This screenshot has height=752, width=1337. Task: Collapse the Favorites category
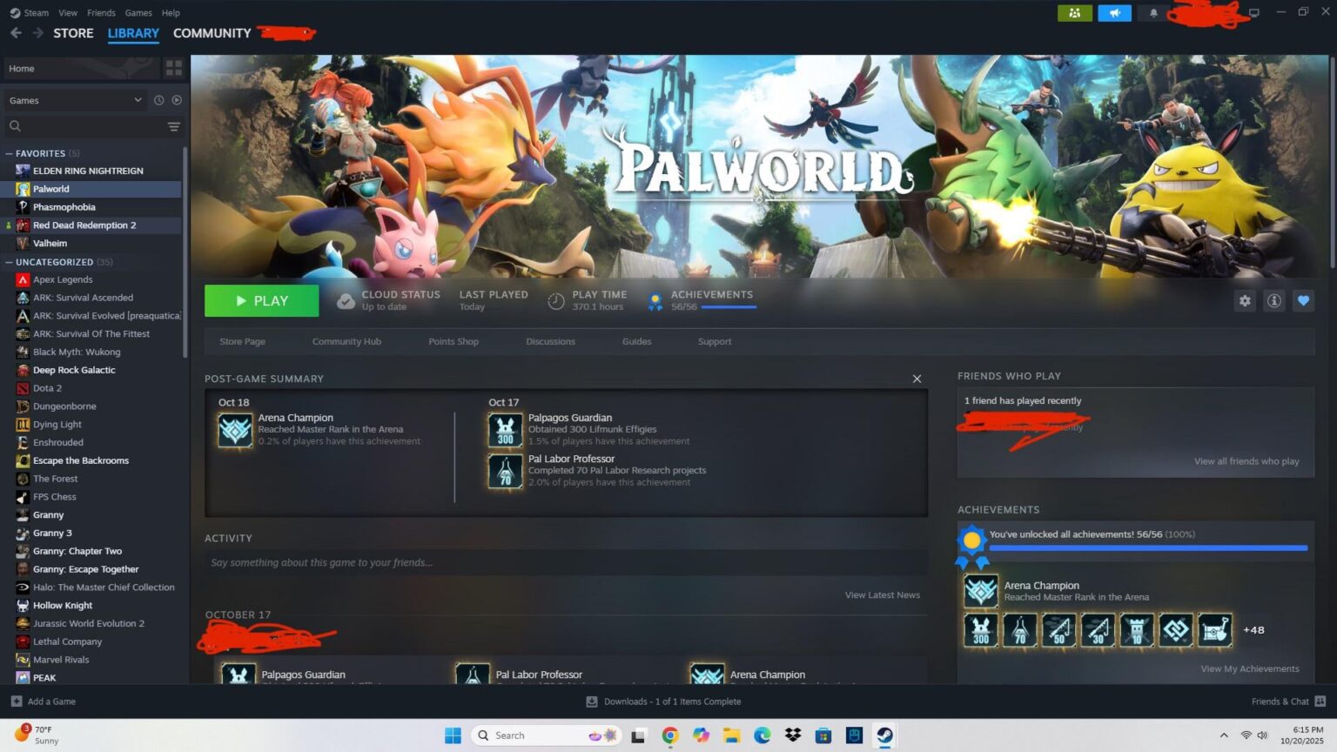(x=9, y=153)
